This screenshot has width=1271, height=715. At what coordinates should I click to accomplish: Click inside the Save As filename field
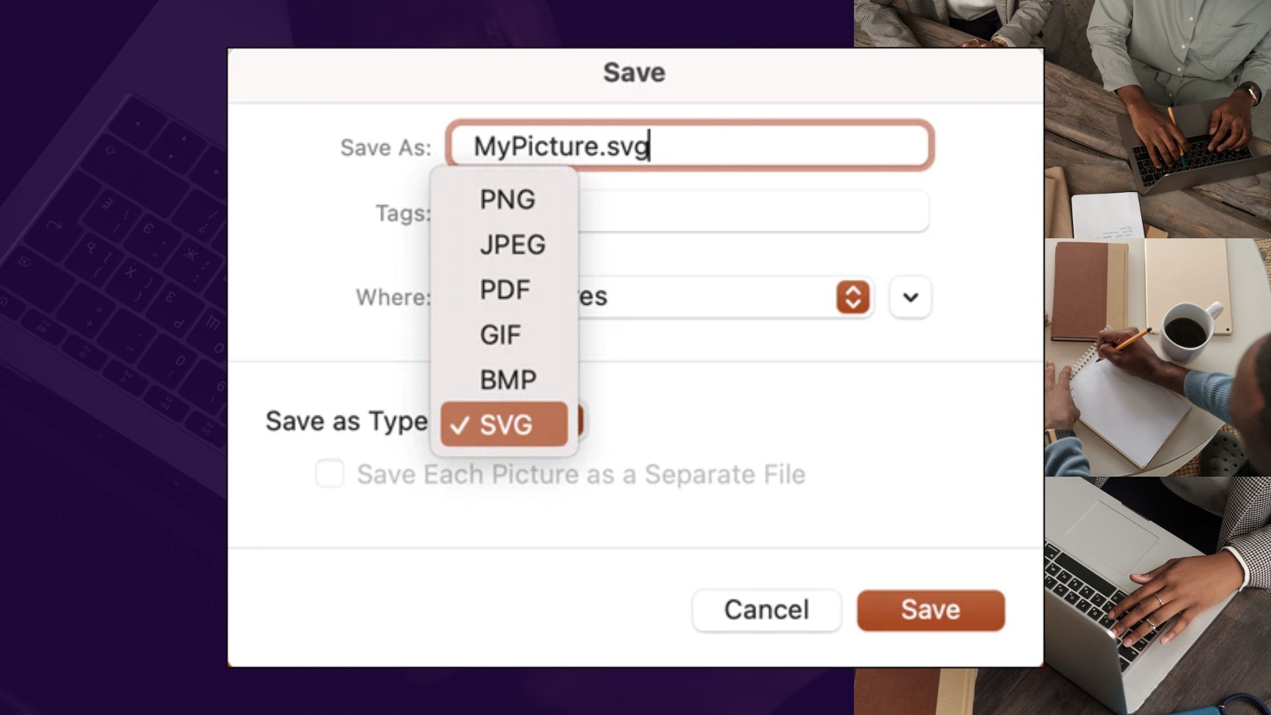tap(690, 146)
